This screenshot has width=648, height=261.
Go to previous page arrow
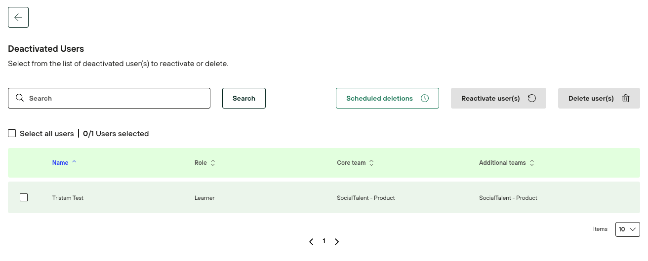click(311, 242)
